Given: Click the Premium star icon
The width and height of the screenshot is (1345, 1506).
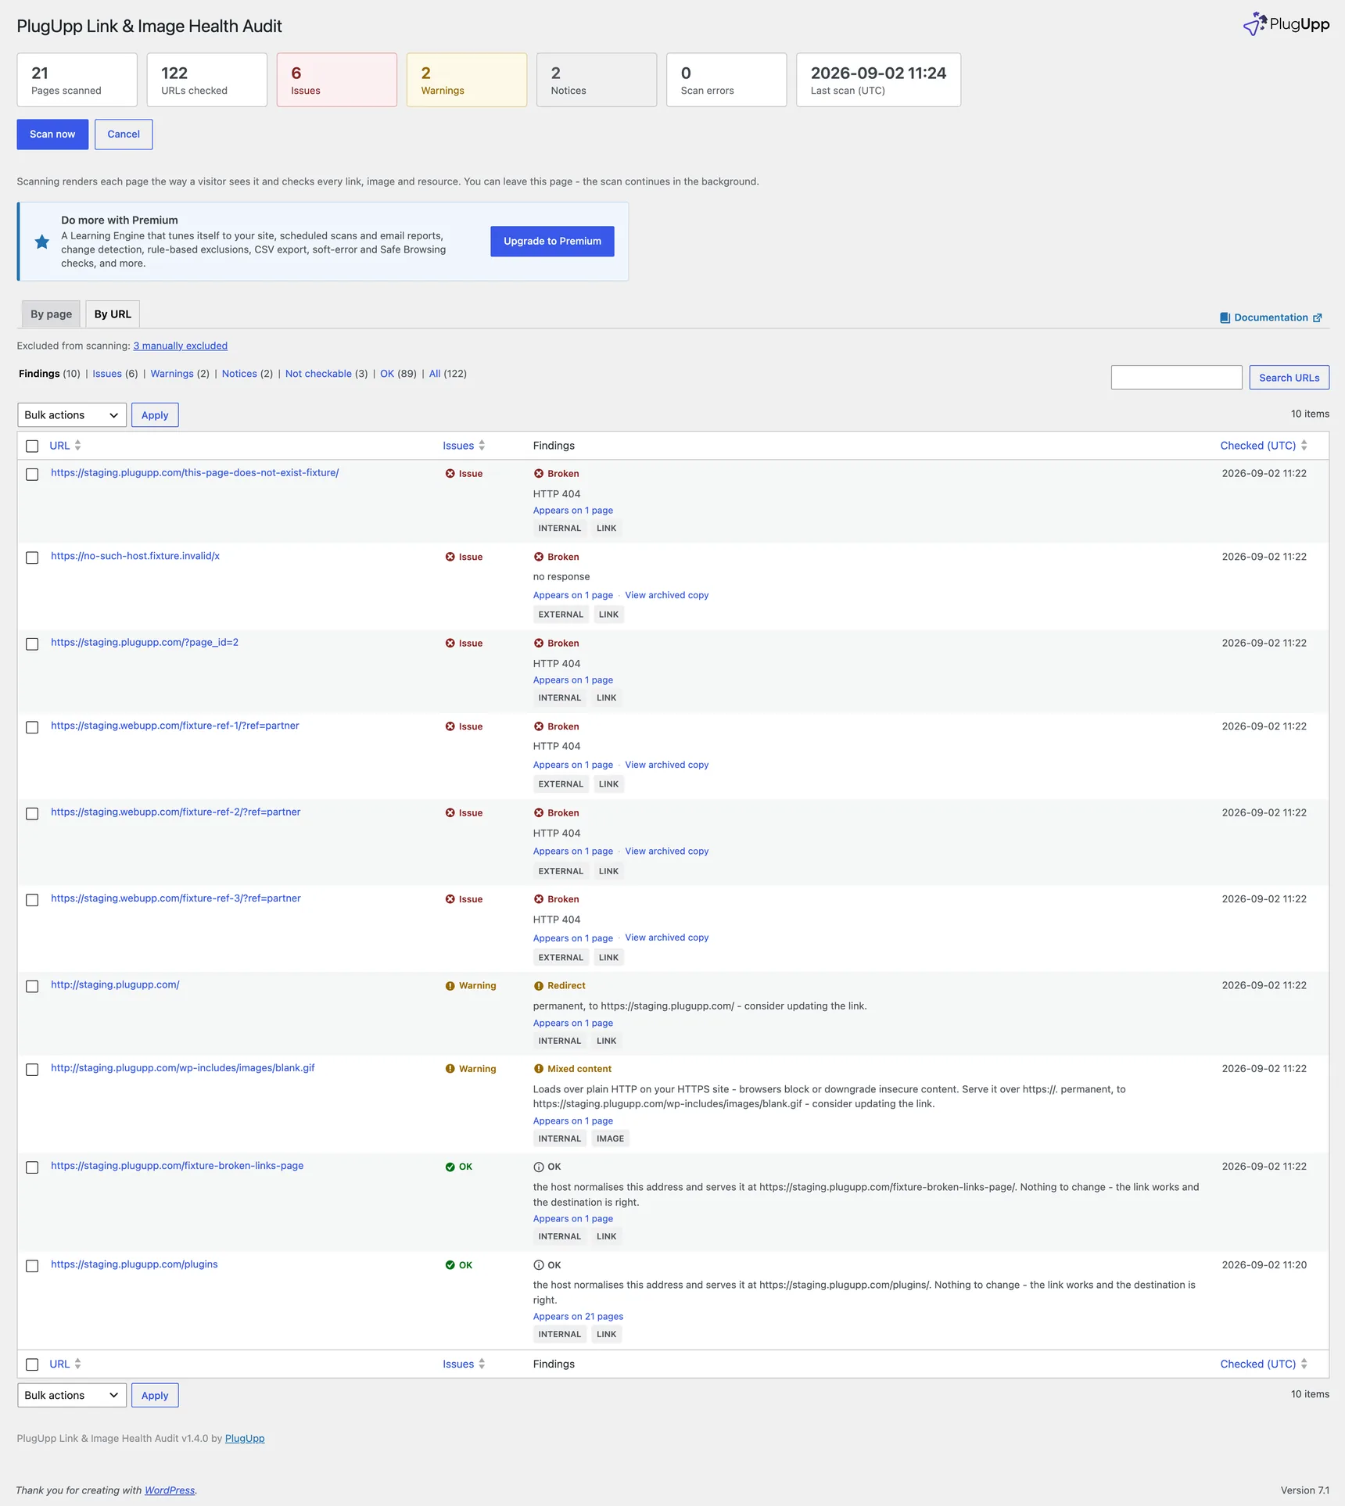Looking at the screenshot, I should 42,242.
